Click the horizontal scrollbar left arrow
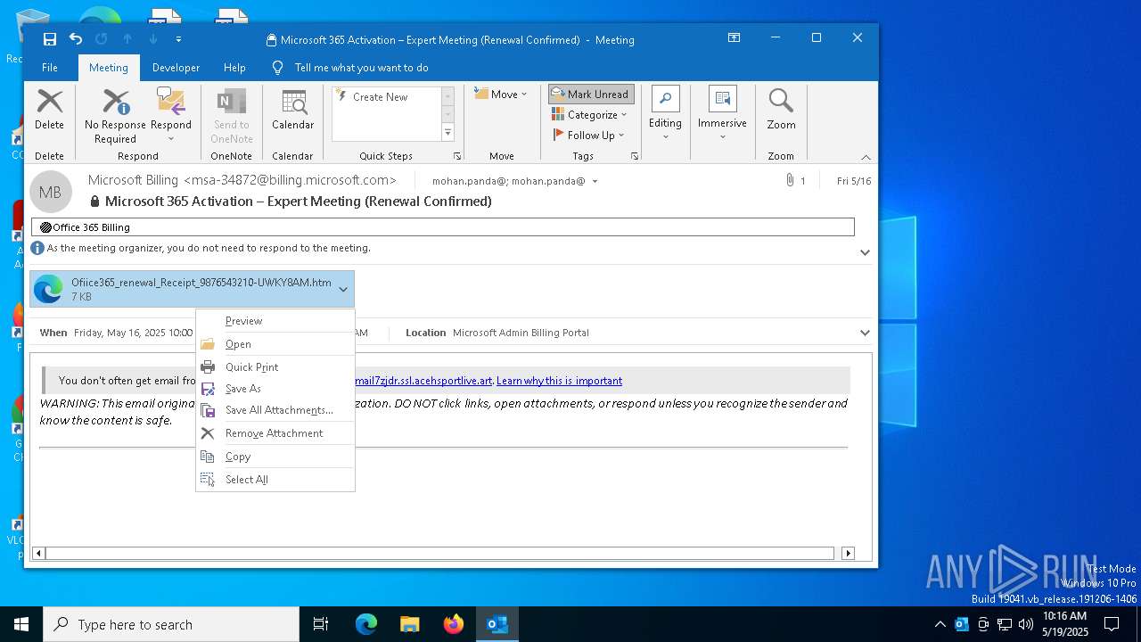 point(38,554)
